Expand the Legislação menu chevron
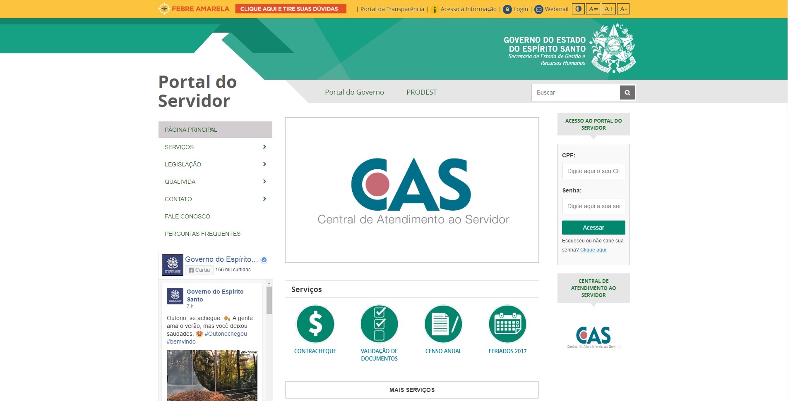 click(264, 164)
